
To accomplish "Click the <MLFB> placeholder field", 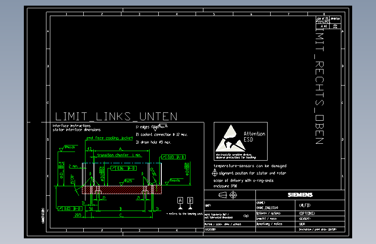I will [x=305, y=205].
